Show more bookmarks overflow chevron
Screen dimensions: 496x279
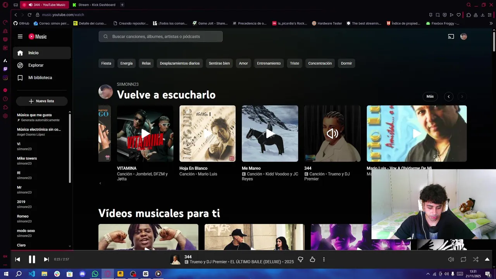491,23
